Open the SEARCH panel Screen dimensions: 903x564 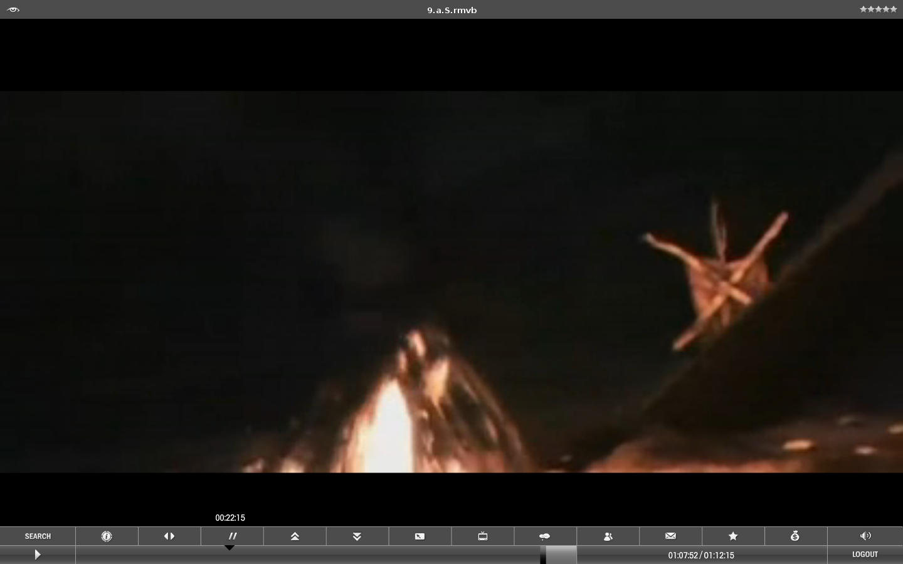click(38, 536)
